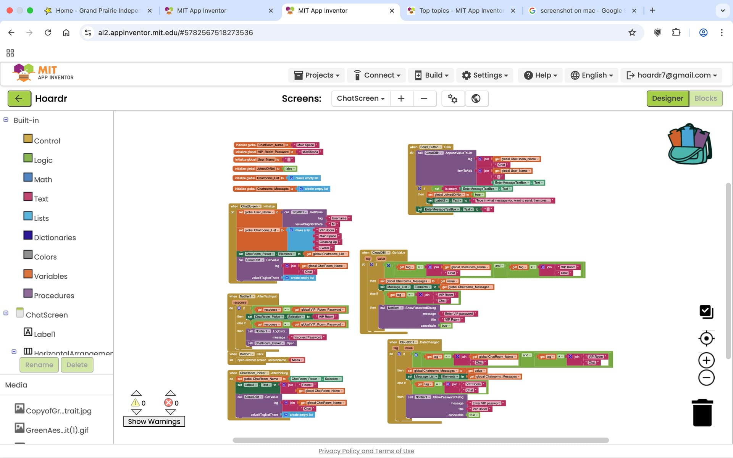The image size is (733, 458).
Task: Open Privacy Policy and Terms of Use link
Action: [366, 451]
